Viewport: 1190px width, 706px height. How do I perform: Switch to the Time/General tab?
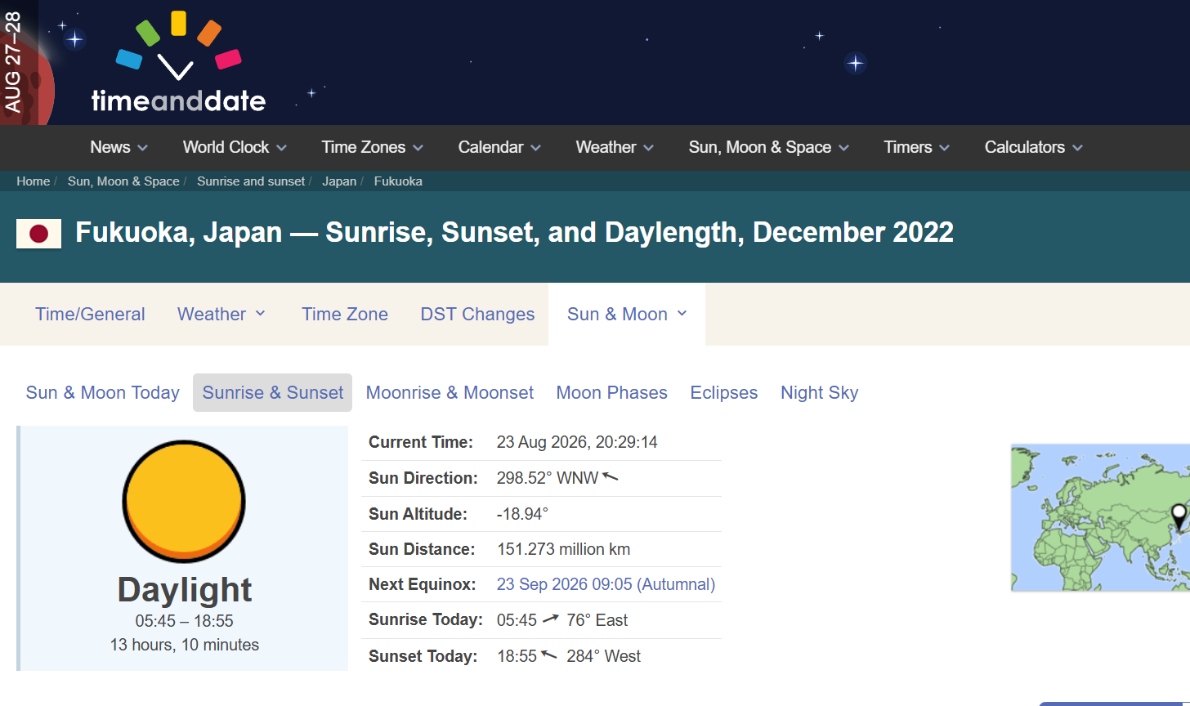[90, 314]
